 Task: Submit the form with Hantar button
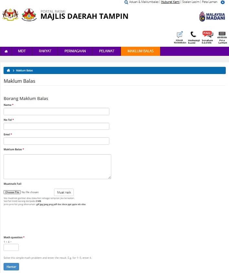pyautogui.click(x=11, y=267)
